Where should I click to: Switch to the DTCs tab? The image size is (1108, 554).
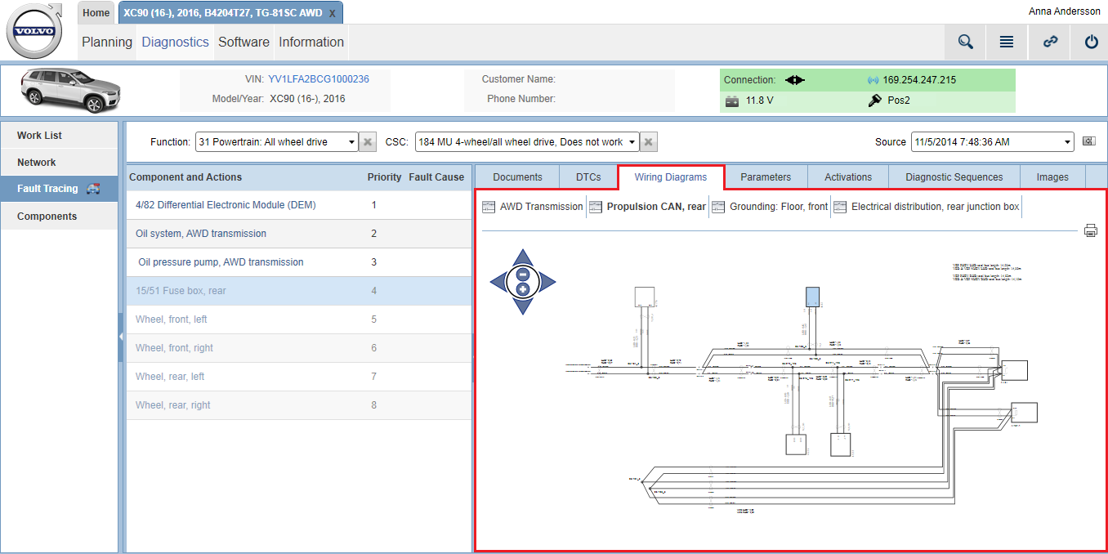click(588, 177)
